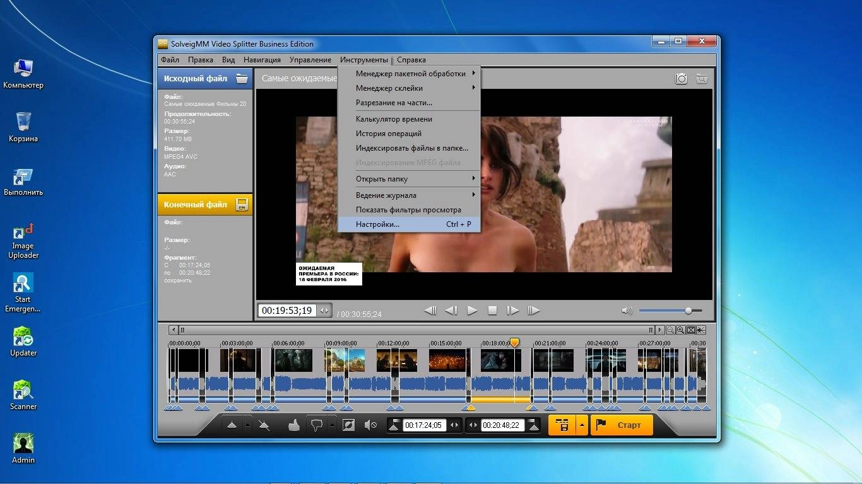Click the save icon next to Конечный файл
862x484 pixels.
click(x=241, y=204)
